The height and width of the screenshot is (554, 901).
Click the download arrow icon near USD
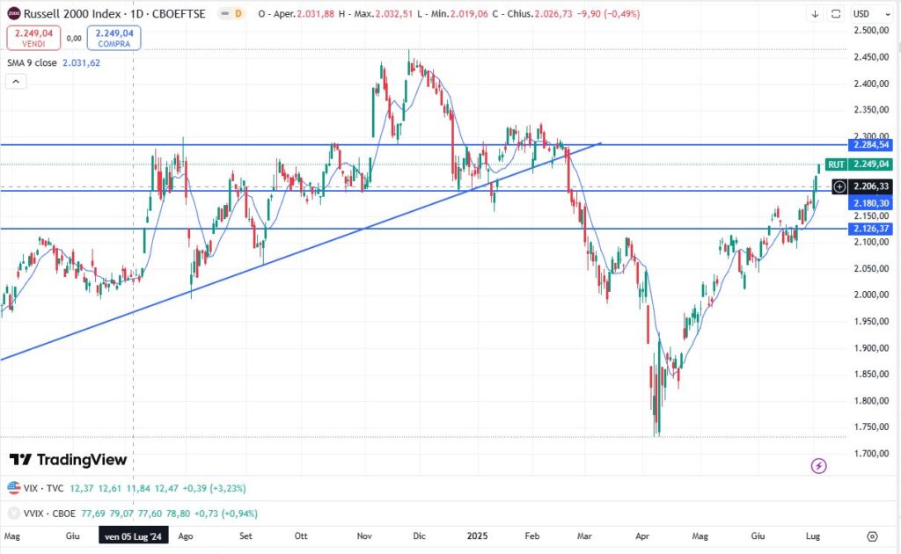tap(815, 14)
